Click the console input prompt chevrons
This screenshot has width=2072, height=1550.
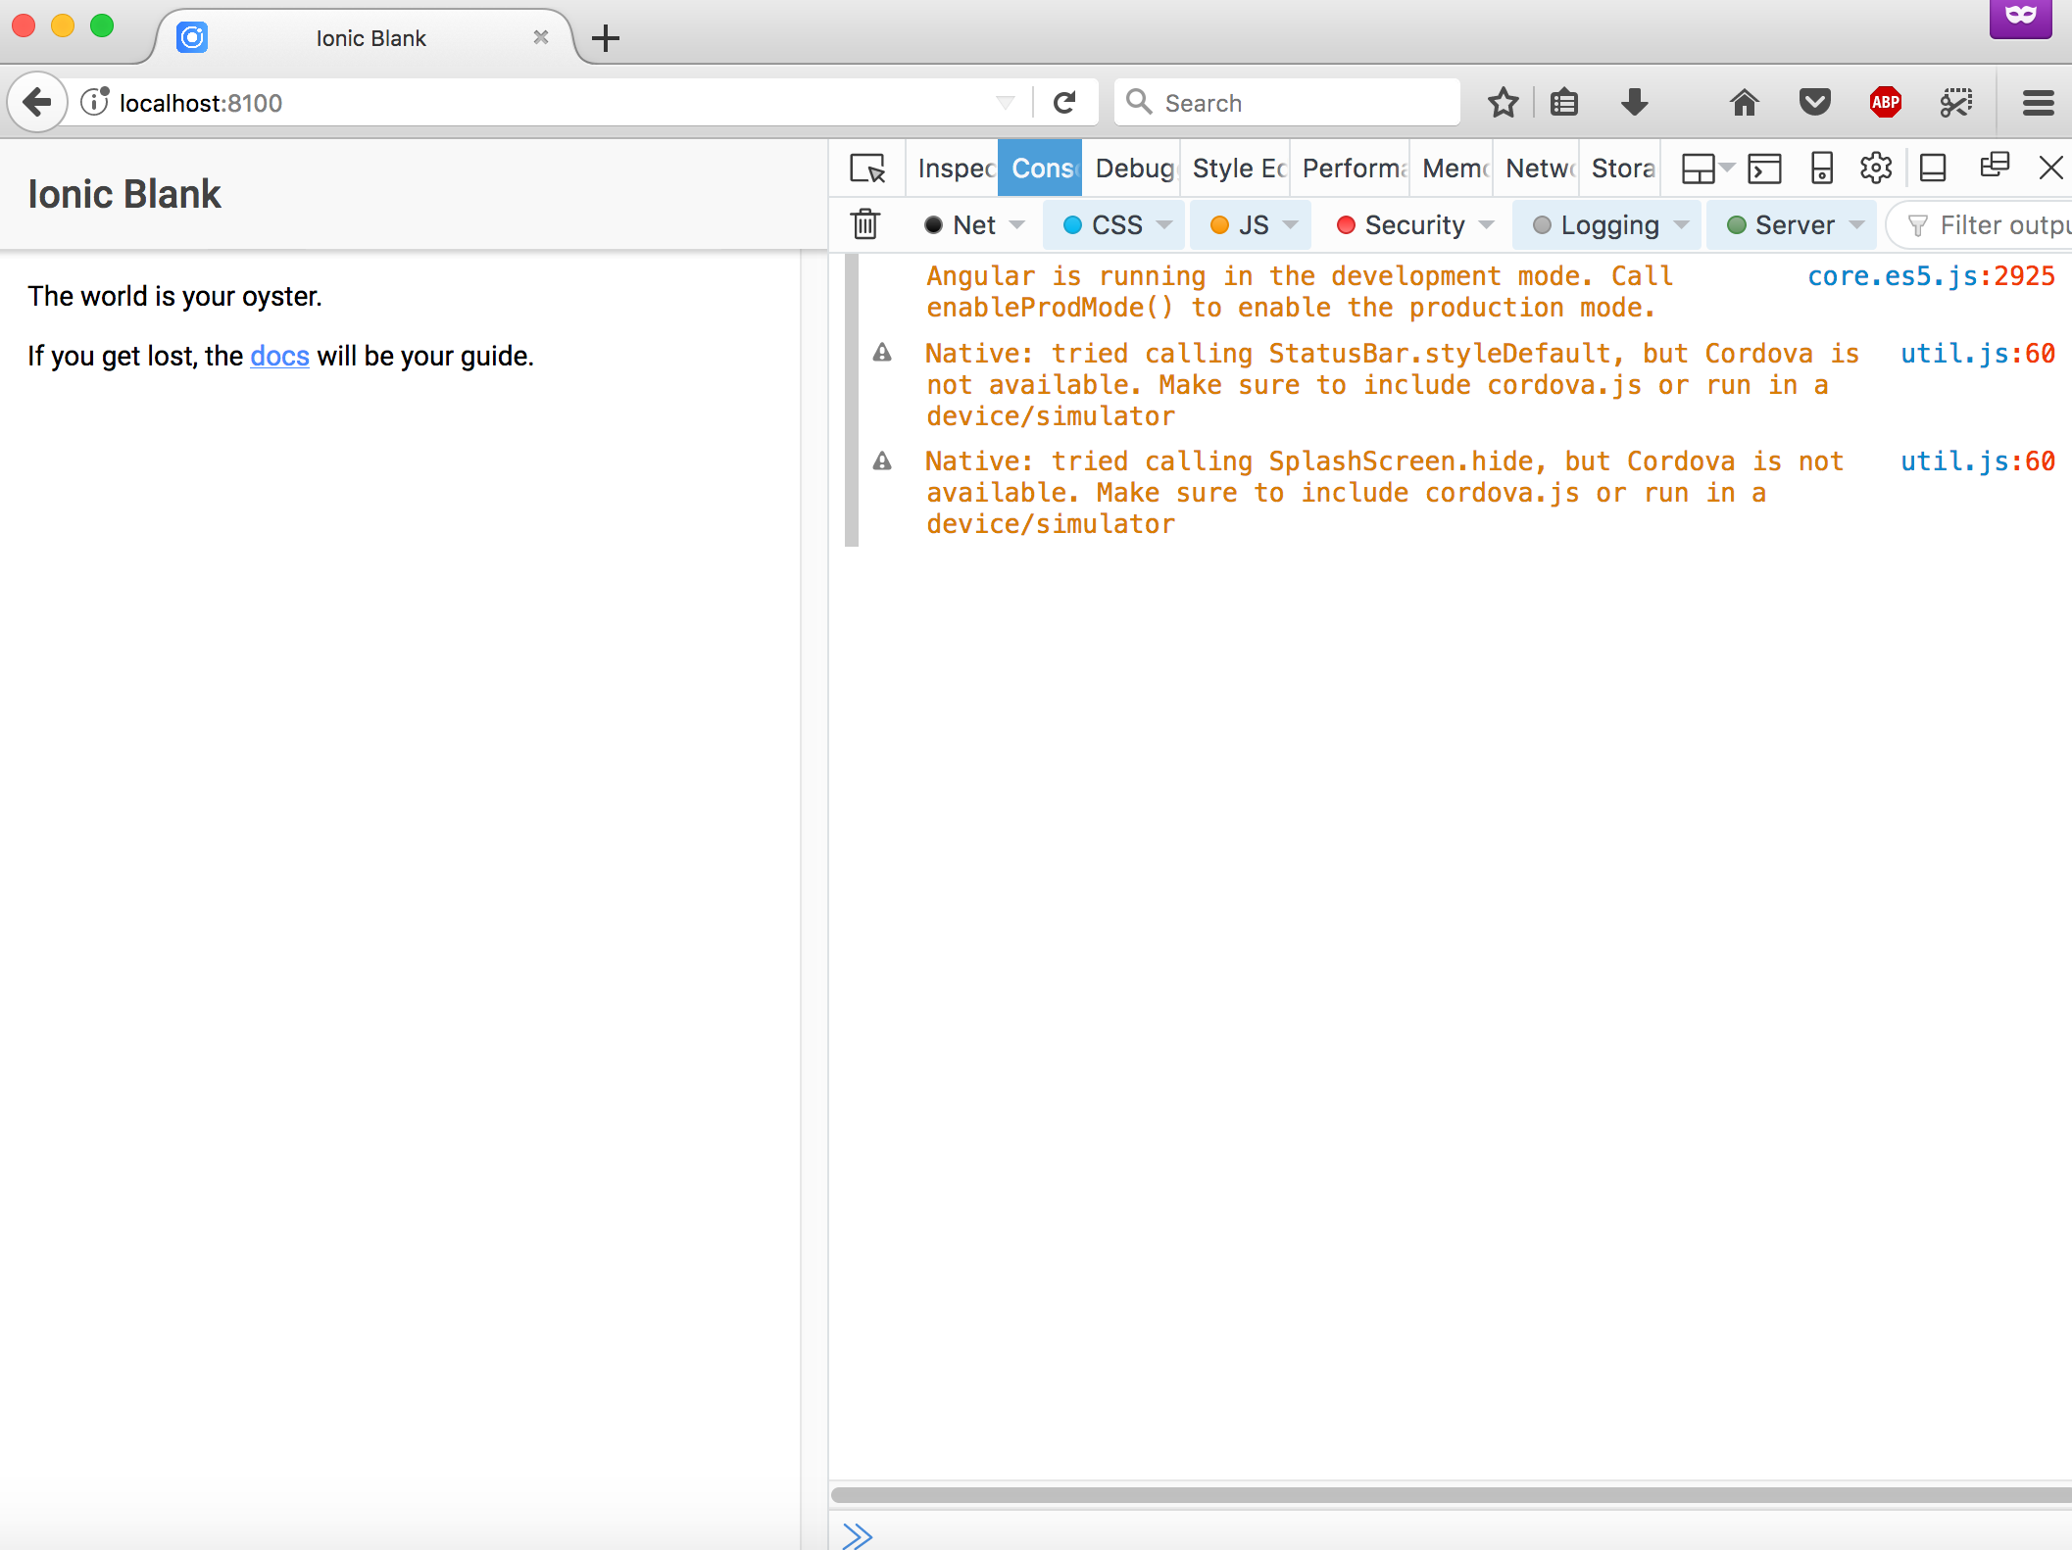(x=858, y=1535)
